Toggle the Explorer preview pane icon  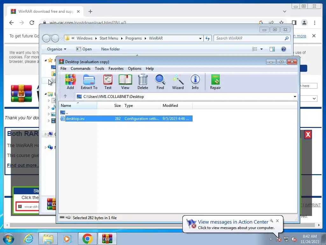[x=272, y=49]
